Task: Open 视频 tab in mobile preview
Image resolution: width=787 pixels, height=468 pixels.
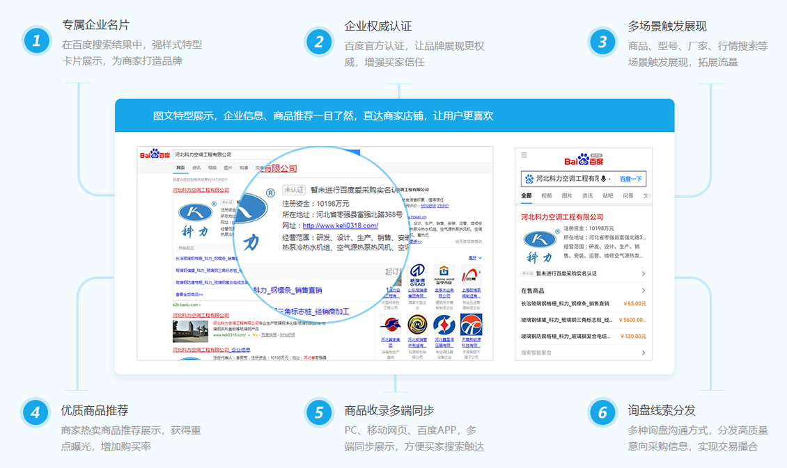Action: point(547,196)
